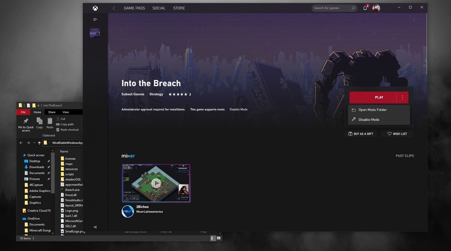Switch to the Game Pass tab
The image size is (451, 251).
click(x=134, y=8)
